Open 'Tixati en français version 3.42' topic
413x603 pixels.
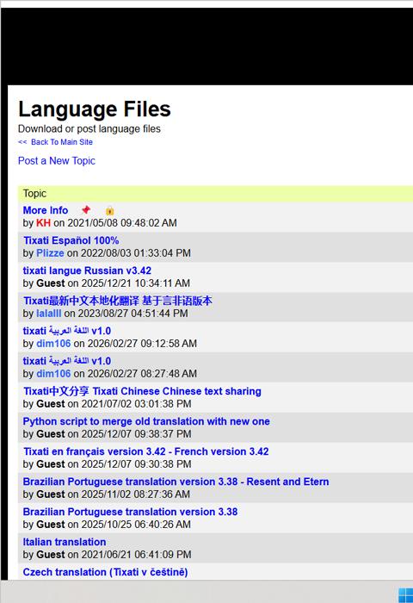pos(146,451)
